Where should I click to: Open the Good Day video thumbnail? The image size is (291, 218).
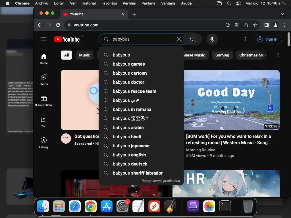coord(232,100)
